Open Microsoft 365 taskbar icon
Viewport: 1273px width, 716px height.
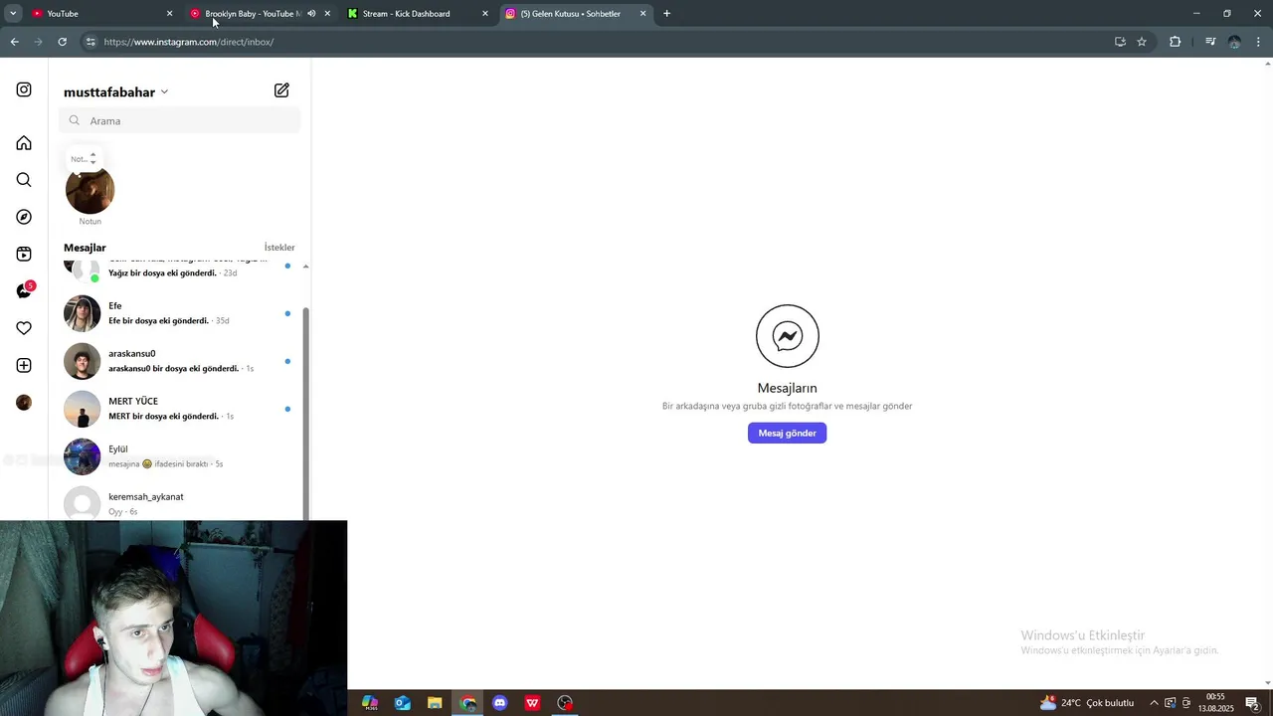tap(370, 703)
